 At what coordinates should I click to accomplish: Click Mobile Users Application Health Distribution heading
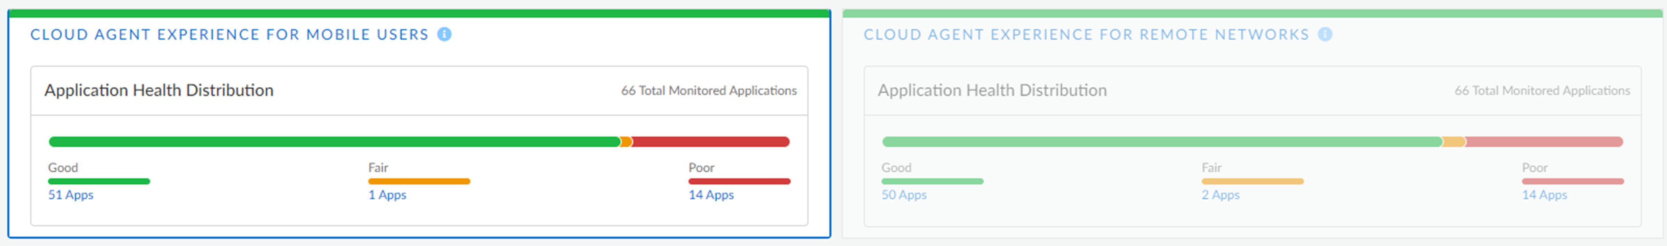[x=159, y=90]
